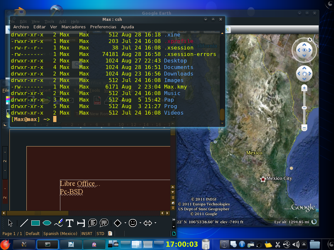The image size is (334, 250).
Task: Pick the Line drawing tool
Action: click(x=24, y=223)
